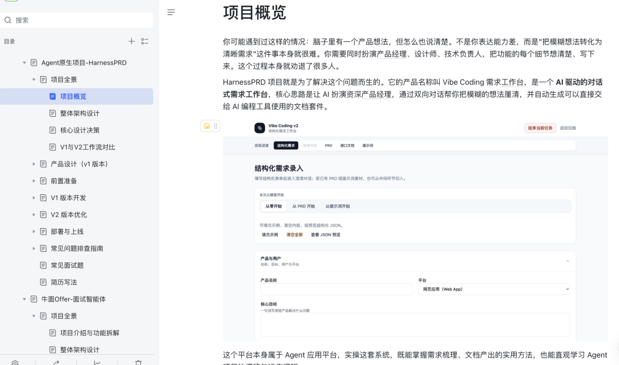Click the 项目概览 page title heading

[254, 12]
